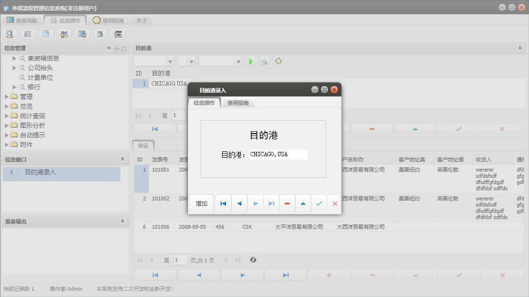Click the document icon in the top toolbar
The height and width of the screenshot is (297, 529).
[x=46, y=34]
